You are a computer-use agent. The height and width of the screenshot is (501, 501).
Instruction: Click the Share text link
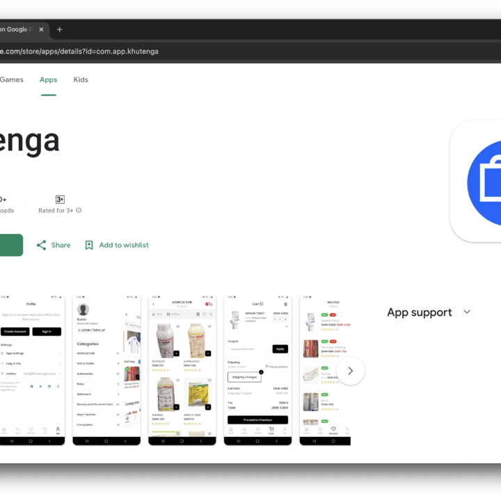click(x=61, y=245)
